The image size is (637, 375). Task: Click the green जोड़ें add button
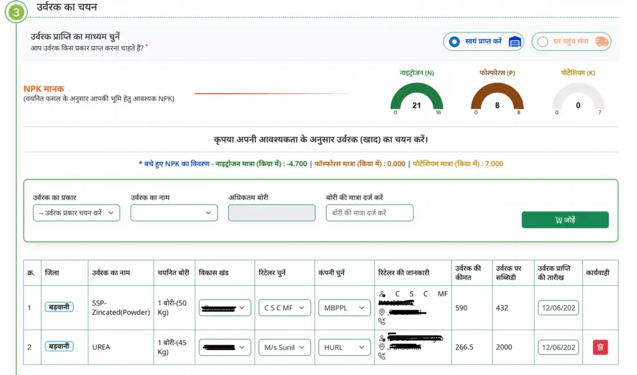click(565, 220)
